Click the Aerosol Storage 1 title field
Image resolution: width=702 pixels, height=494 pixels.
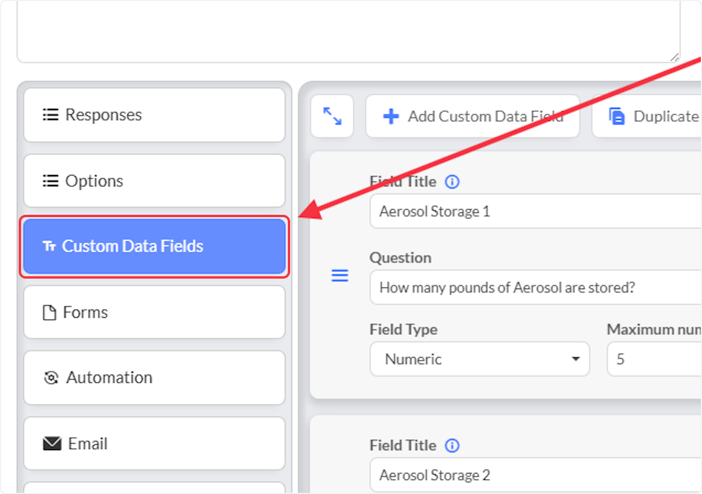tap(536, 211)
